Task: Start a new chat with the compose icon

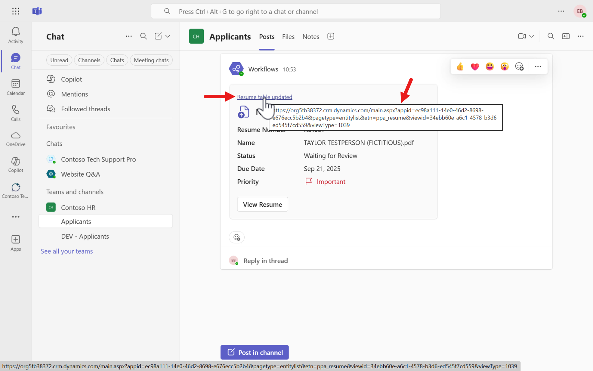Action: click(x=158, y=36)
